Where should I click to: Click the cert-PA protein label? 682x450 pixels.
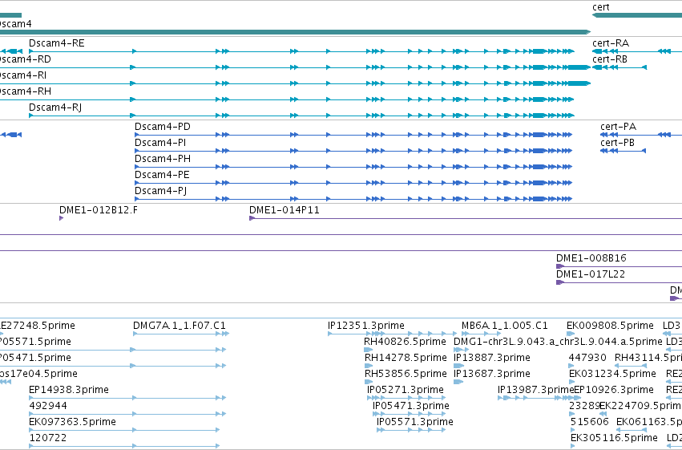[619, 127]
